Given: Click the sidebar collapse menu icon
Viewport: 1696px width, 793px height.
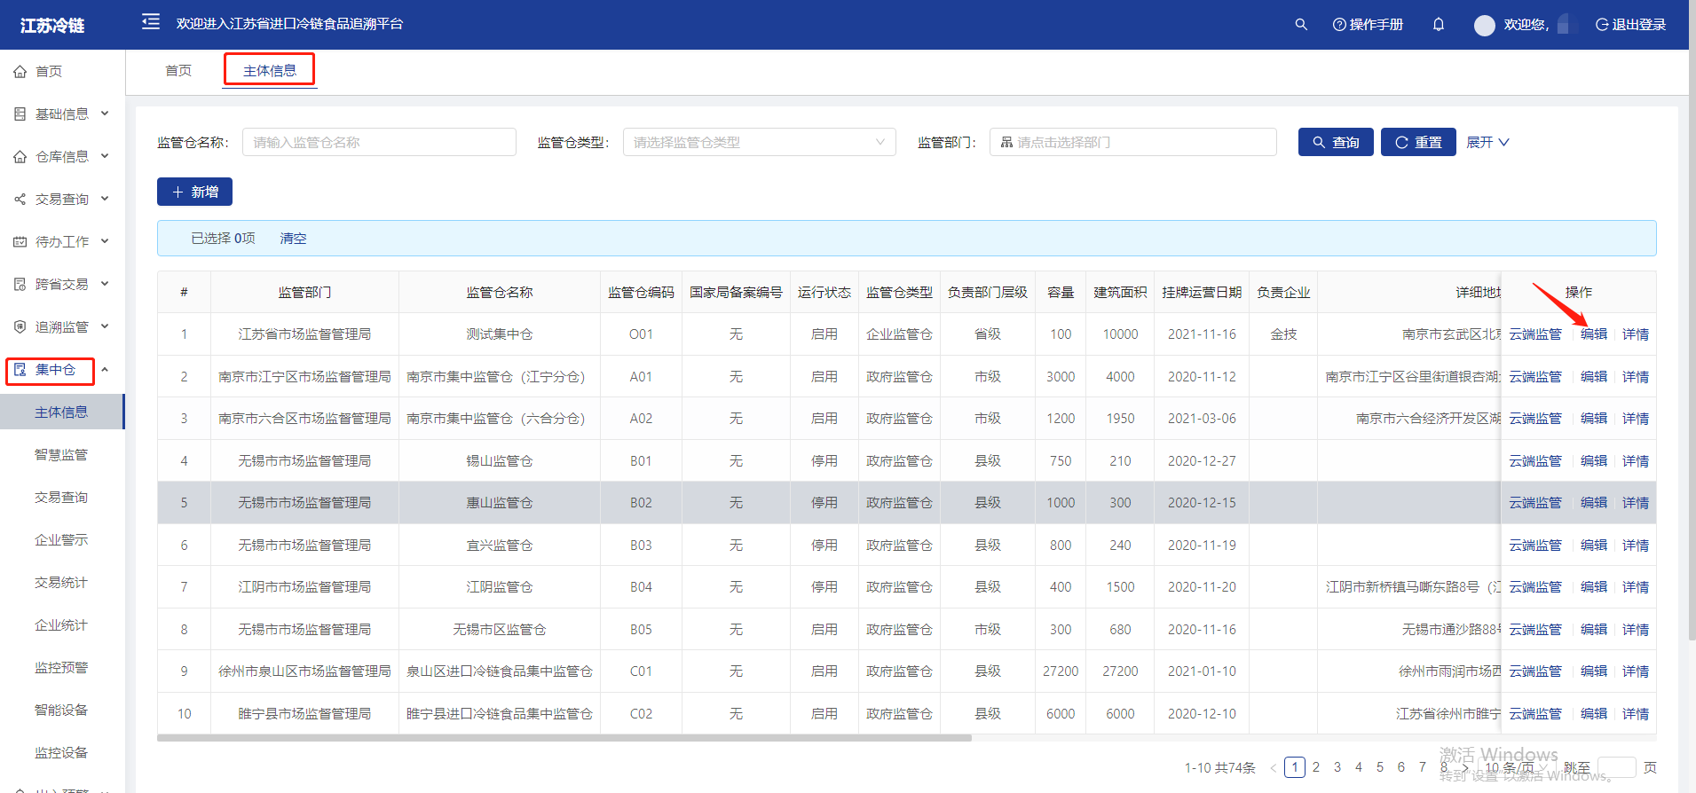Looking at the screenshot, I should (x=151, y=22).
